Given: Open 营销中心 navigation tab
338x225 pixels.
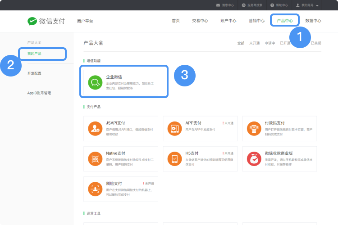Looking at the screenshot, I should click(256, 21).
